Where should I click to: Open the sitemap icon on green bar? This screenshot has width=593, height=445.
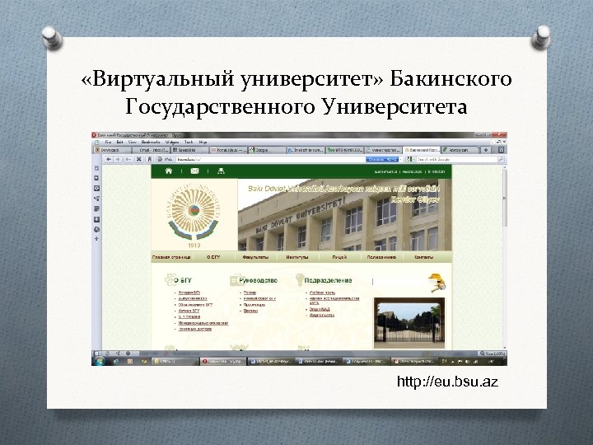click(222, 171)
